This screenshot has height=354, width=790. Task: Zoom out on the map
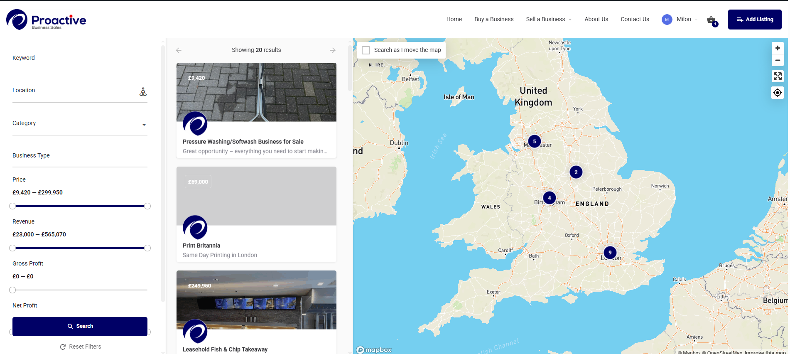pos(777,60)
